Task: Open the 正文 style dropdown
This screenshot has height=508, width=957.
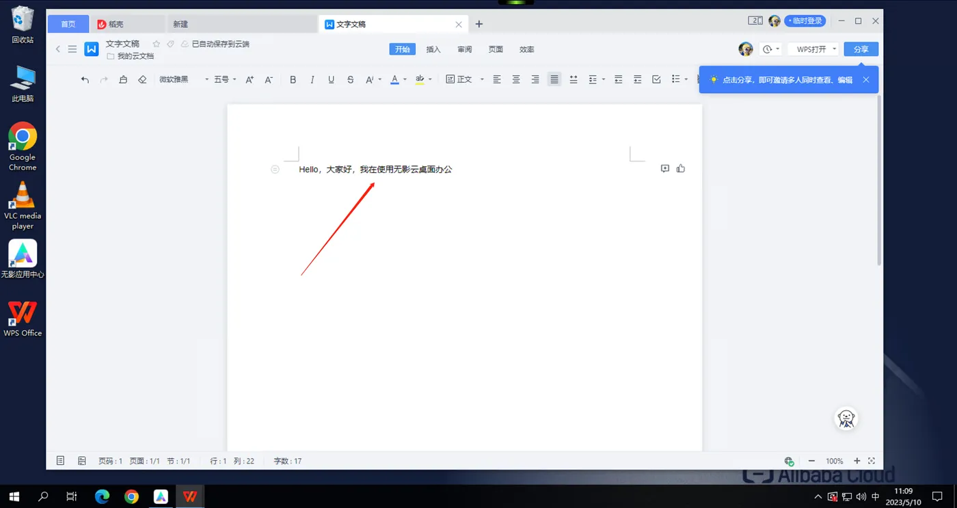Action: (x=465, y=79)
